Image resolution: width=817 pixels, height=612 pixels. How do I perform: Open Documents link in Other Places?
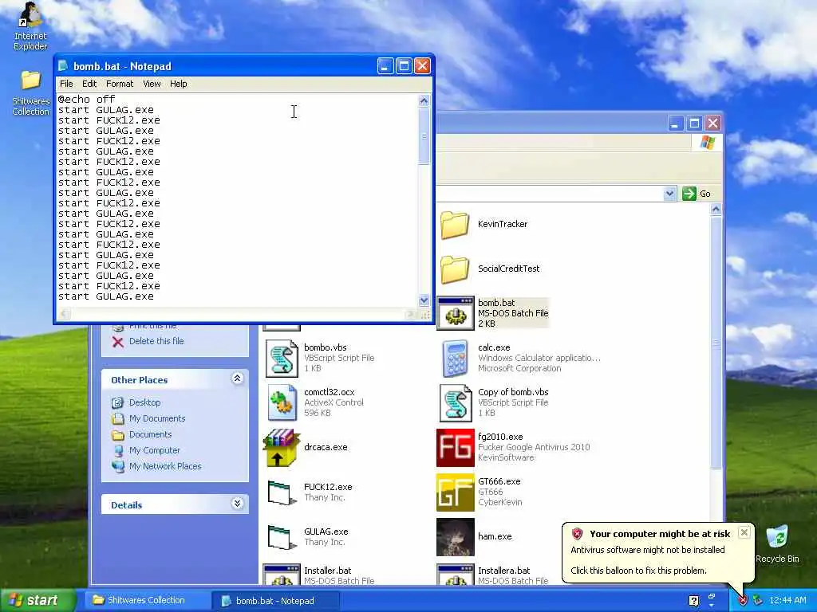(150, 434)
